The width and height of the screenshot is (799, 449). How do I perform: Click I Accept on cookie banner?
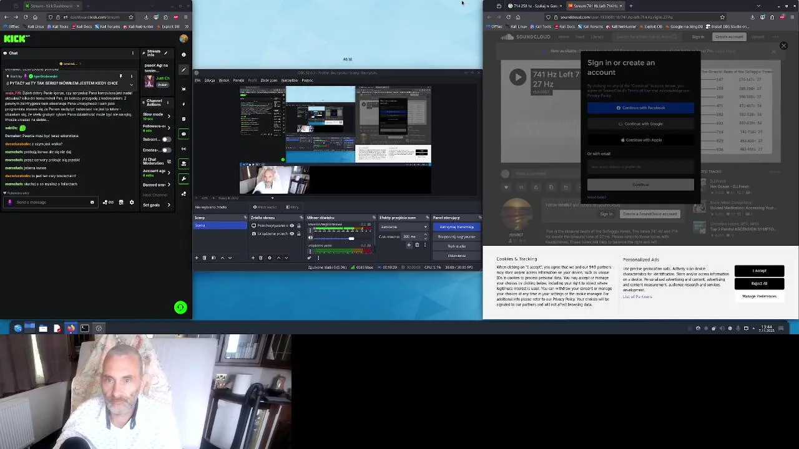(759, 271)
